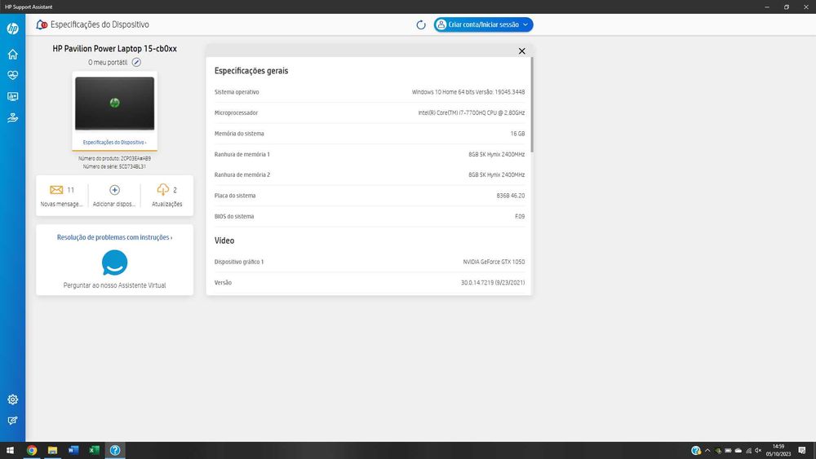Open clock and date in taskbar
This screenshot has width=816, height=459.
coord(778,450)
